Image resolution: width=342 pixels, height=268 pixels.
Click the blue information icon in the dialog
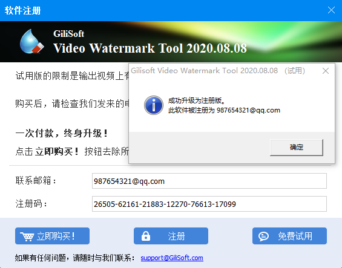[154, 105]
